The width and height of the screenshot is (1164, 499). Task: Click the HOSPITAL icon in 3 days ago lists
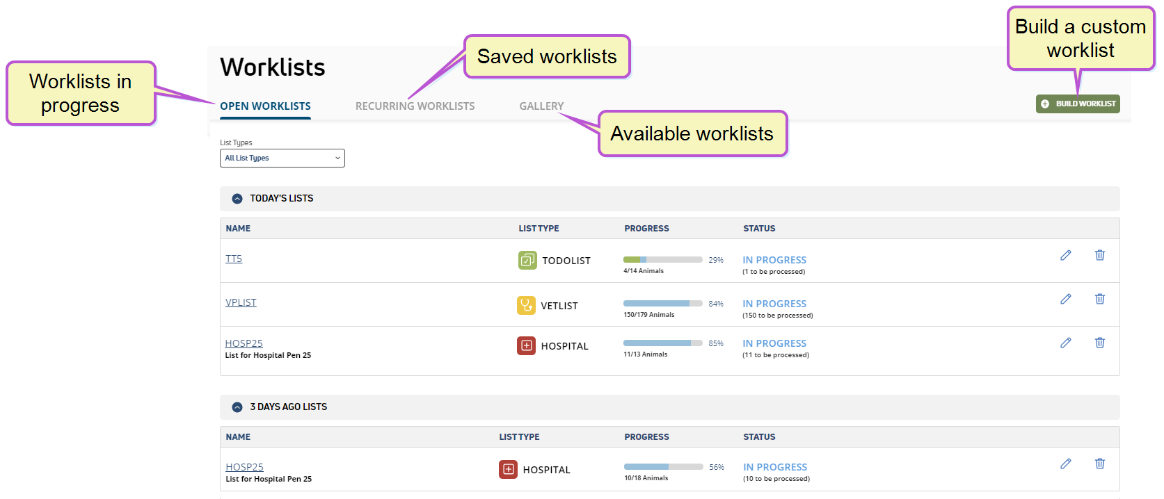coord(508,469)
